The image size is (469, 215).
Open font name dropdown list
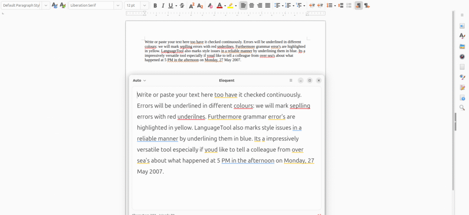[118, 5]
